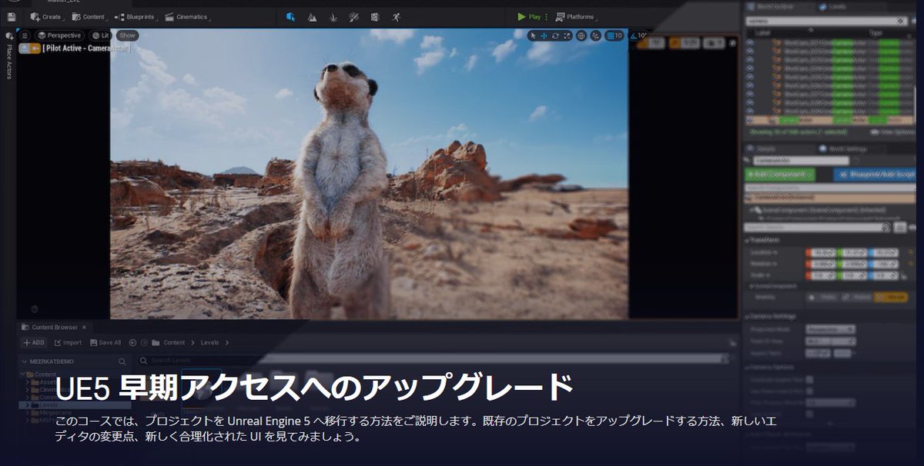Click the Save level floppy-disk icon
Screen dimensions: 924x466
(x=11, y=16)
